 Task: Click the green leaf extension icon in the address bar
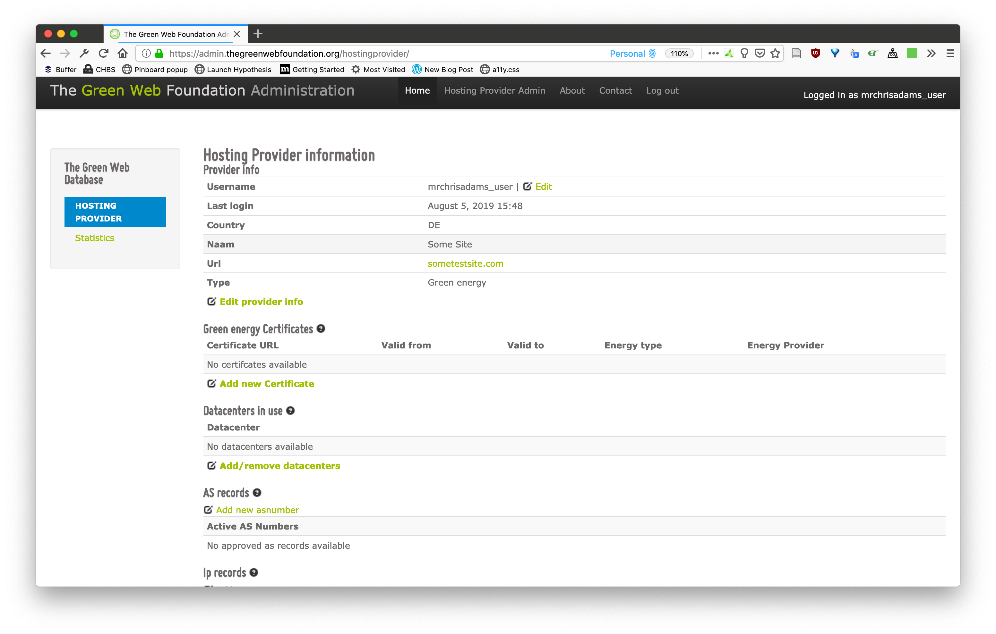[x=729, y=53]
